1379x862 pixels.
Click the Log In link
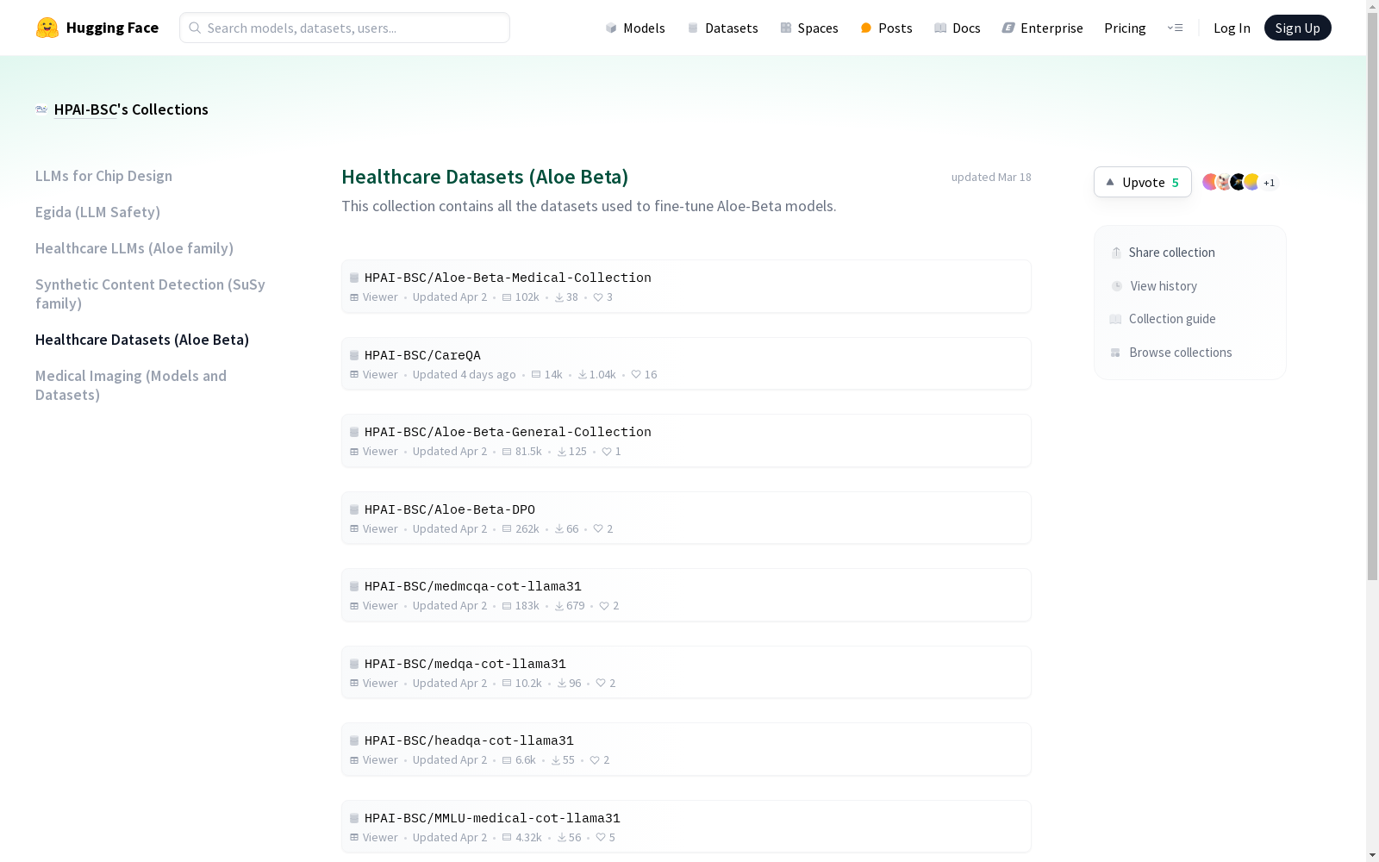pos(1232,28)
